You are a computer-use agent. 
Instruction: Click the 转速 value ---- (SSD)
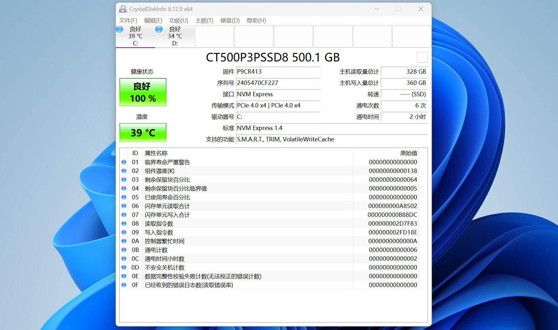click(404, 94)
